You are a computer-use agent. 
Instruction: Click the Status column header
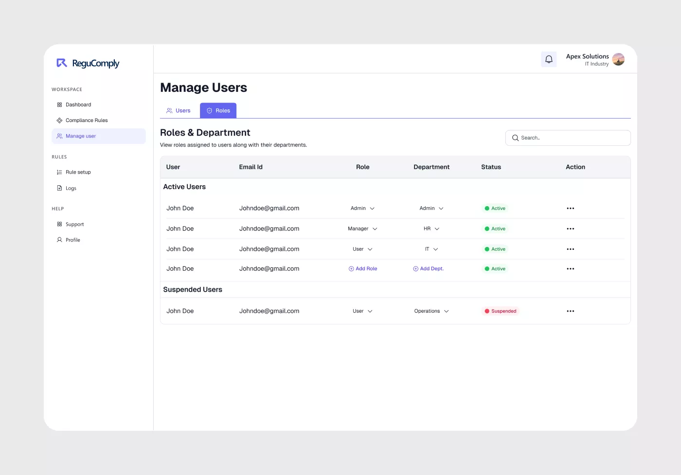click(x=491, y=167)
